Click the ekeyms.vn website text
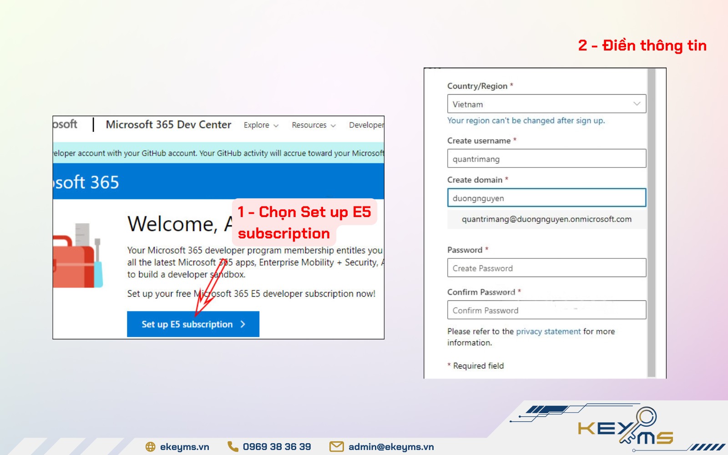Viewport: 728px width, 455px height. pyautogui.click(x=185, y=447)
